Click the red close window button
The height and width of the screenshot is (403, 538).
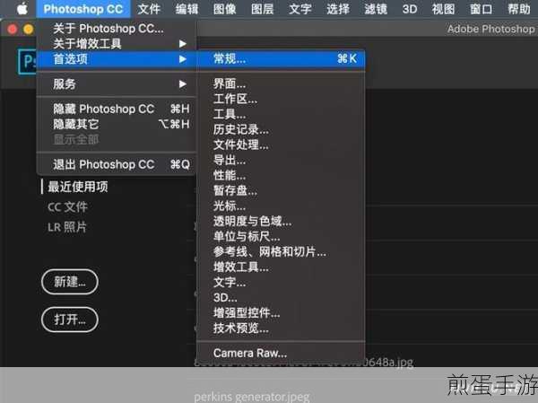[x=13, y=30]
